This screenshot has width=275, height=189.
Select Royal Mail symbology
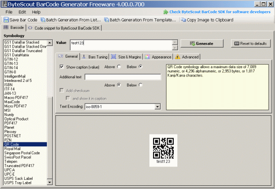[12, 149]
